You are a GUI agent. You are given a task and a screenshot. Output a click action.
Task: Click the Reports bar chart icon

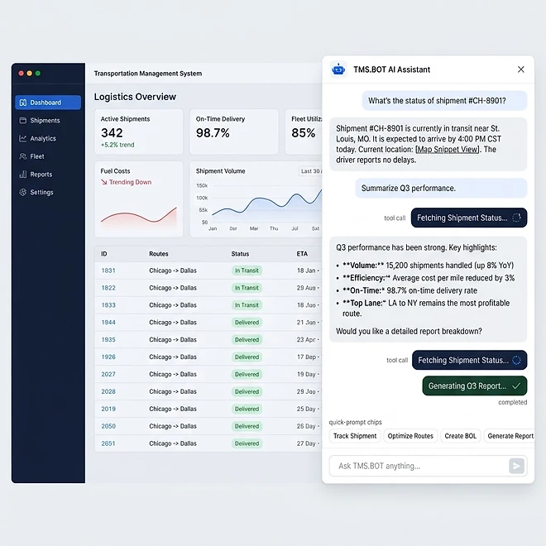[x=23, y=175]
